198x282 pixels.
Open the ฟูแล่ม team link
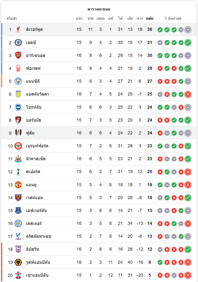(x=30, y=133)
